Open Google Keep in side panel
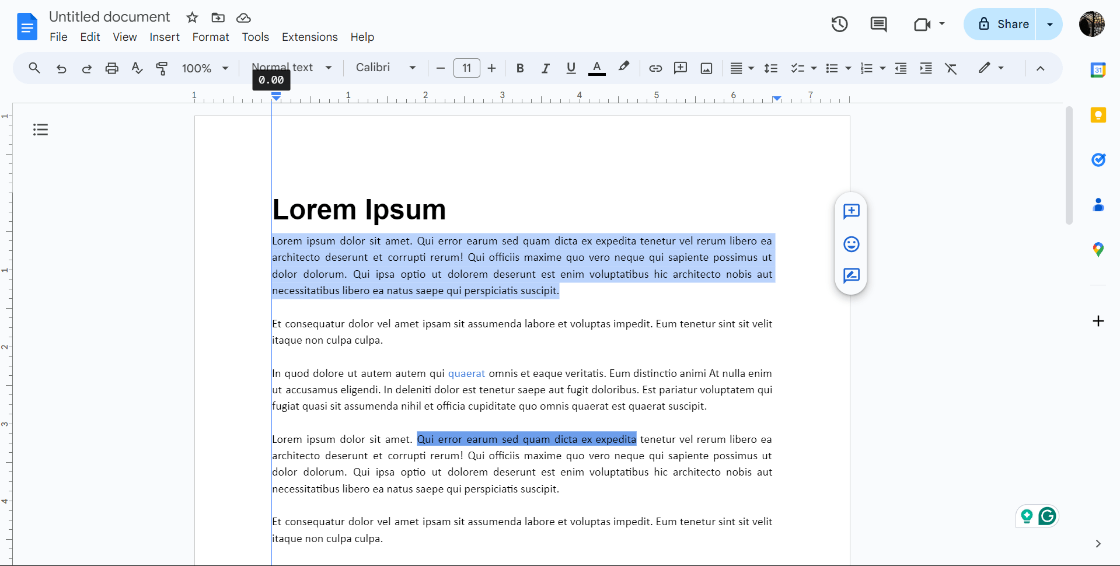 [x=1098, y=115]
